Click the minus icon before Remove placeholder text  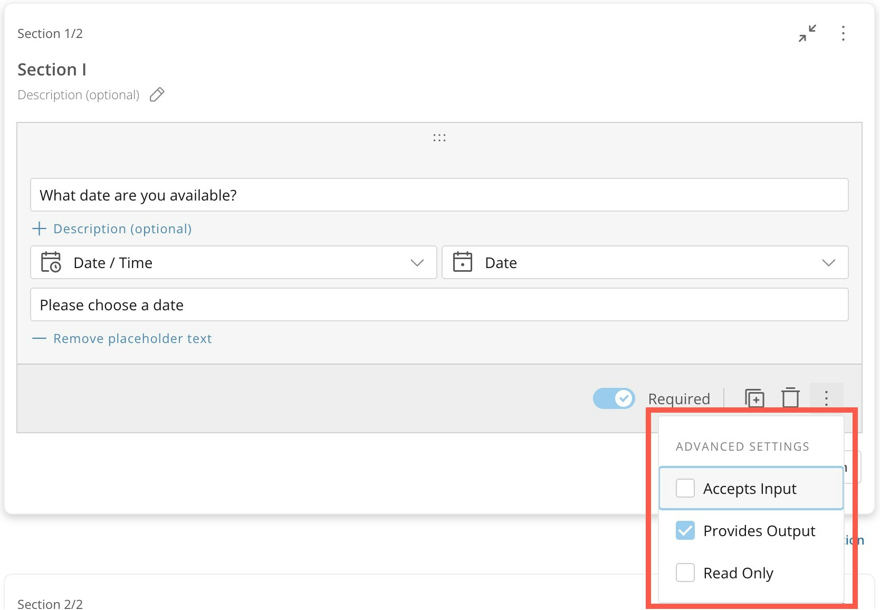tap(39, 338)
